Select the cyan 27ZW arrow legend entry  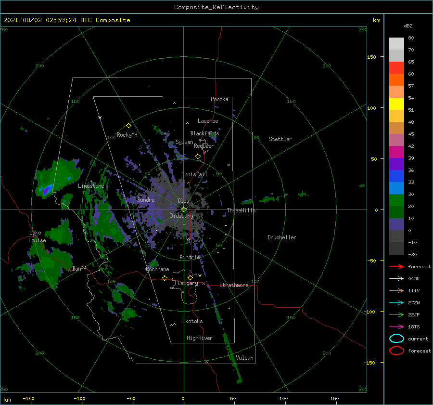[396, 303]
